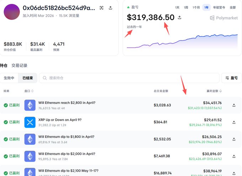Click the $26,506.25 winnings amount
The image size is (242, 176).
pyautogui.click(x=212, y=137)
